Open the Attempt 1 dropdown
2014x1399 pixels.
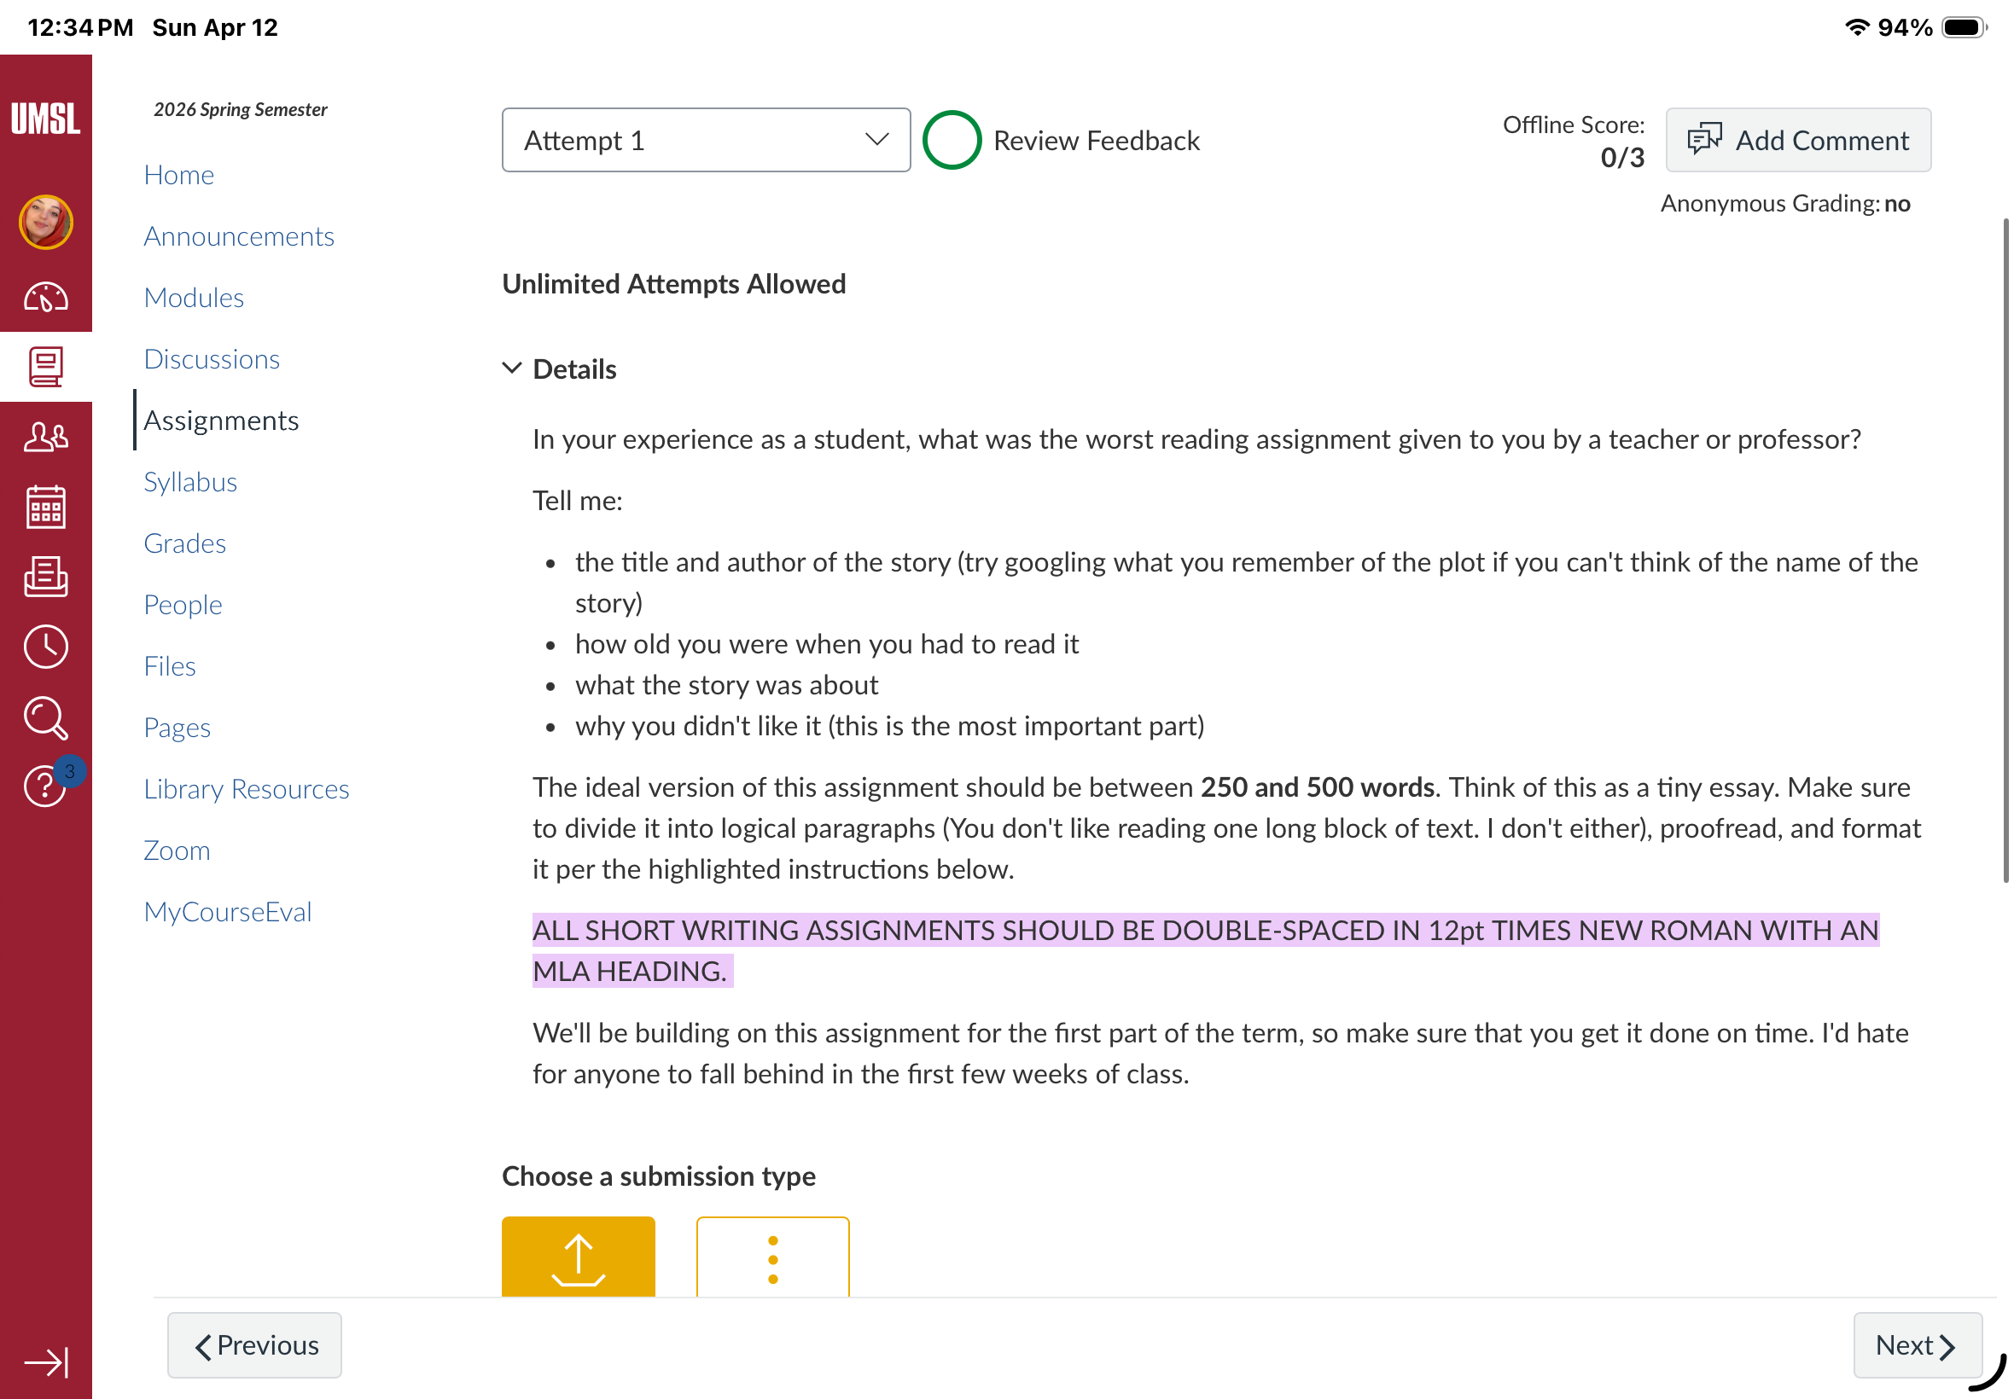pyautogui.click(x=706, y=140)
